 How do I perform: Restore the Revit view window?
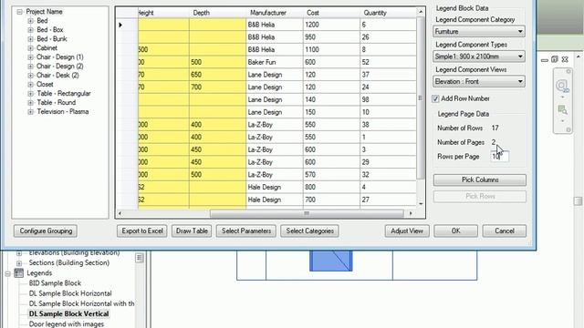point(555,59)
